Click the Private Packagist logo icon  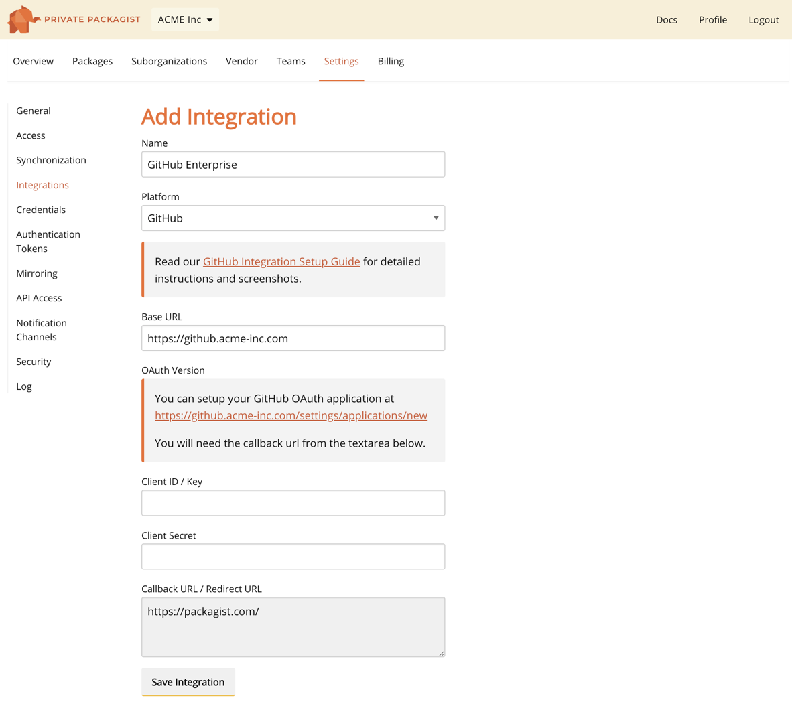(x=23, y=19)
